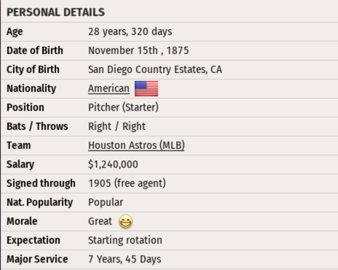Click the Great morale smiley face icon
This screenshot has width=338, height=270.
126,221
